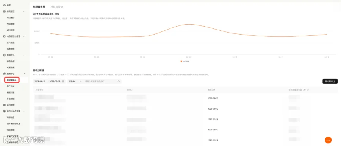Open 红果数据 under 数据中心
This screenshot has width=341, height=146.
click(x=11, y=68)
